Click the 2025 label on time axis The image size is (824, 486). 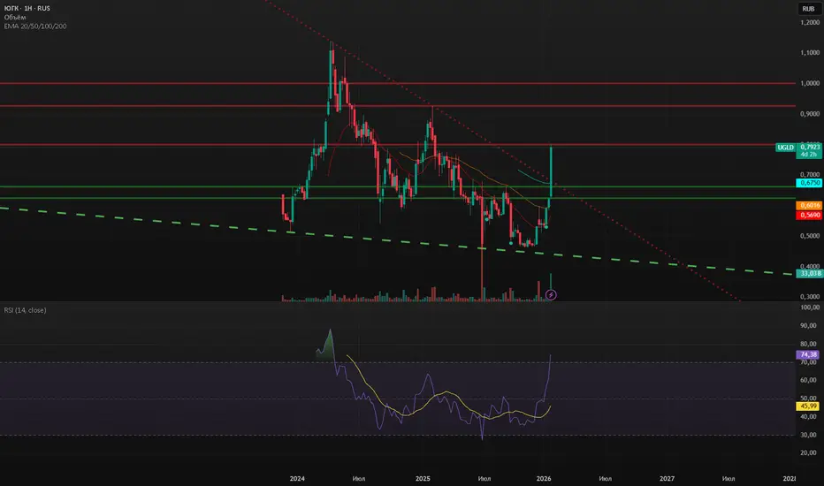coord(423,479)
